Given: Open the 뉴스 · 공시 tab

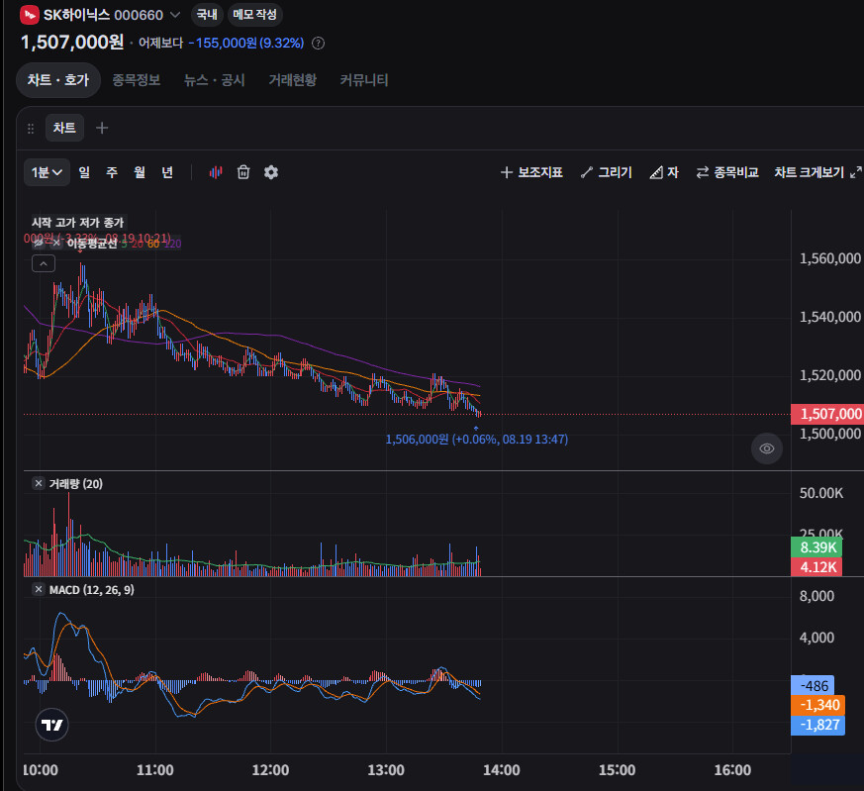Looking at the screenshot, I should coord(215,80).
